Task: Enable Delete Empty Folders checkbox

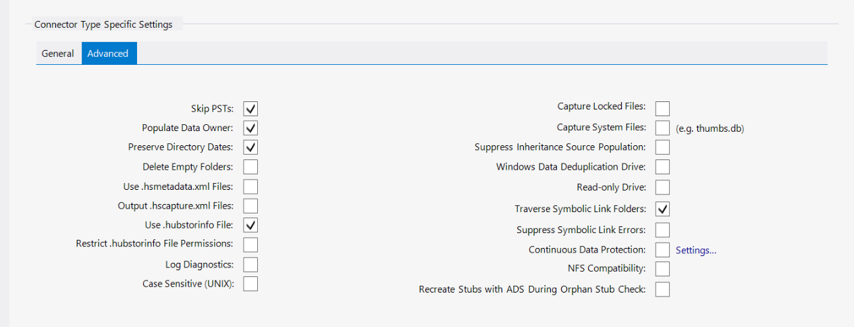Action: pyautogui.click(x=250, y=167)
